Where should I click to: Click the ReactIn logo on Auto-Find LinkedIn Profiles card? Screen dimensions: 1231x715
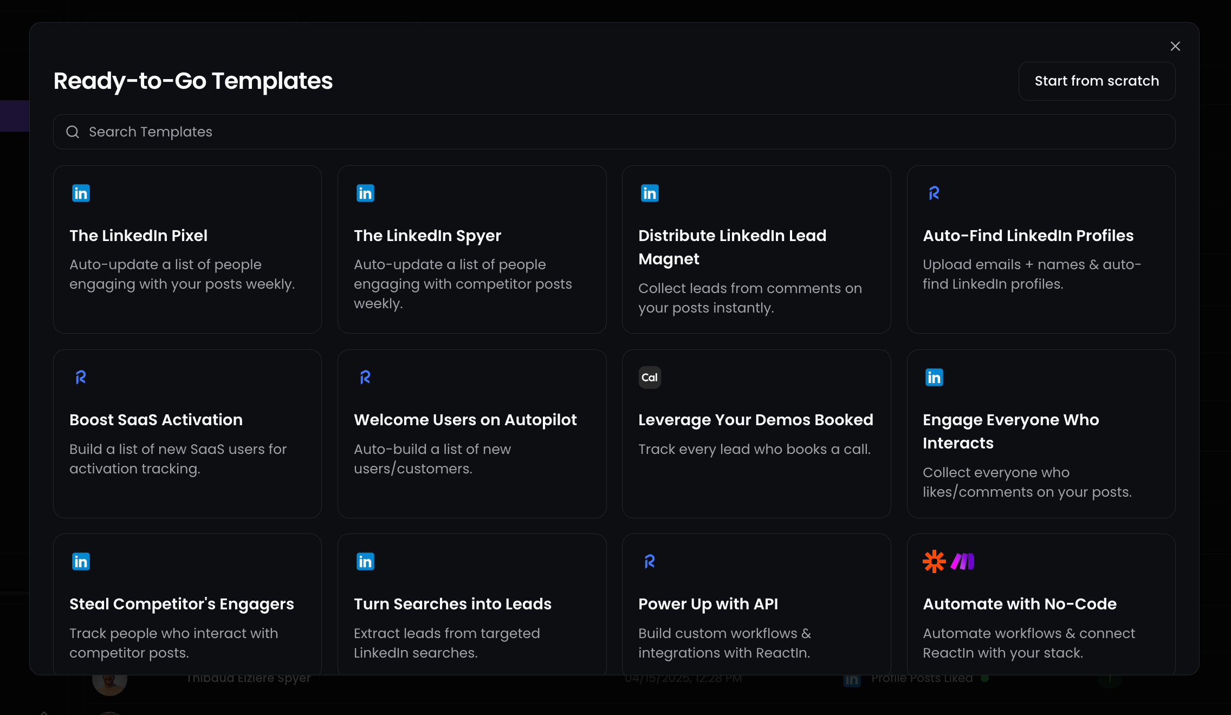pyautogui.click(x=934, y=193)
